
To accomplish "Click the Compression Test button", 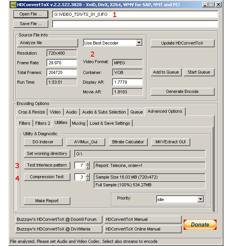I will (47, 177).
